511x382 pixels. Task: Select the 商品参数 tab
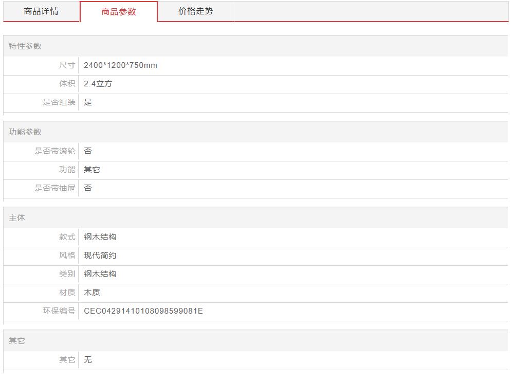click(119, 12)
